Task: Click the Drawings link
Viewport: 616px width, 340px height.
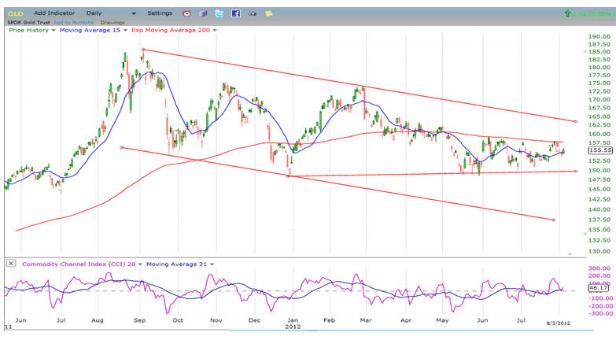Action: 112,21
